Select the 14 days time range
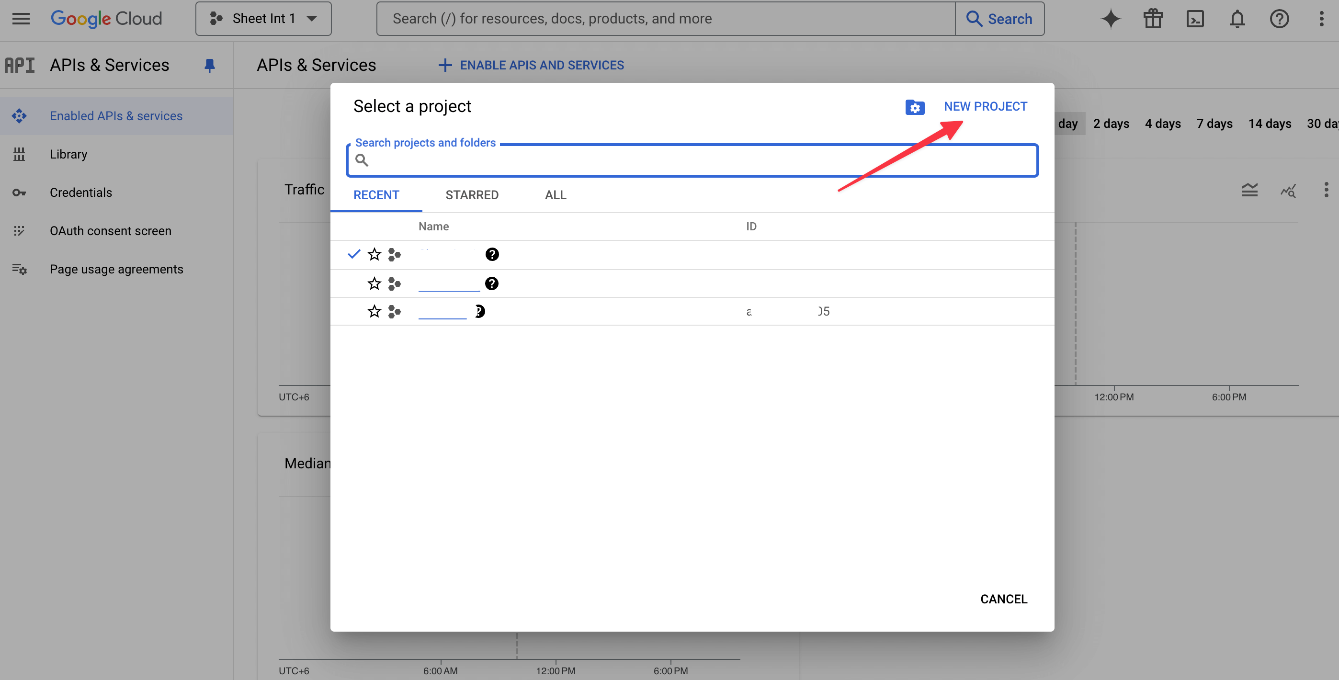The width and height of the screenshot is (1339, 680). pos(1270,124)
